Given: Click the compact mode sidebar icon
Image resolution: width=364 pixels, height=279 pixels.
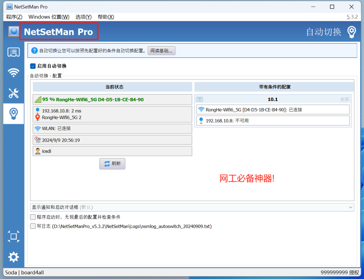Looking at the screenshot, I should coord(14,236).
